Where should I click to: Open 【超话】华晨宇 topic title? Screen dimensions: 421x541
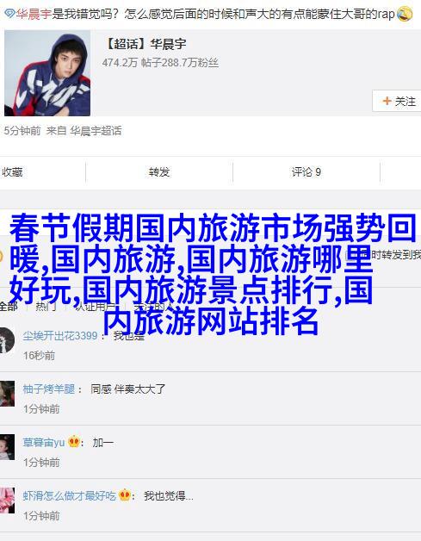point(145,44)
